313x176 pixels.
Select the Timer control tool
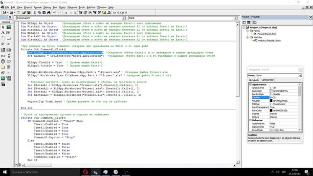[x=3, y=61]
